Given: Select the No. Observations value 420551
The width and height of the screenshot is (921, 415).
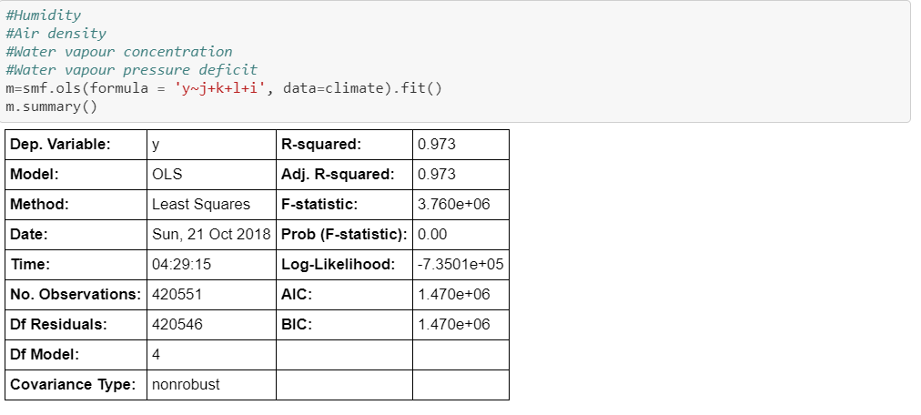Looking at the screenshot, I should pos(177,295).
